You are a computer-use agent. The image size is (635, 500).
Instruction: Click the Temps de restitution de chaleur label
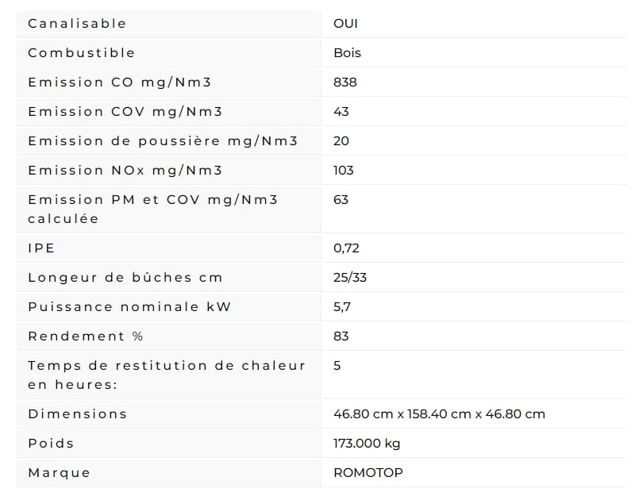pyautogui.click(x=167, y=375)
